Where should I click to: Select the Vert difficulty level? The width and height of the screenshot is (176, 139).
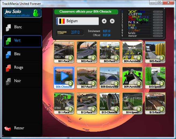coord(22,41)
